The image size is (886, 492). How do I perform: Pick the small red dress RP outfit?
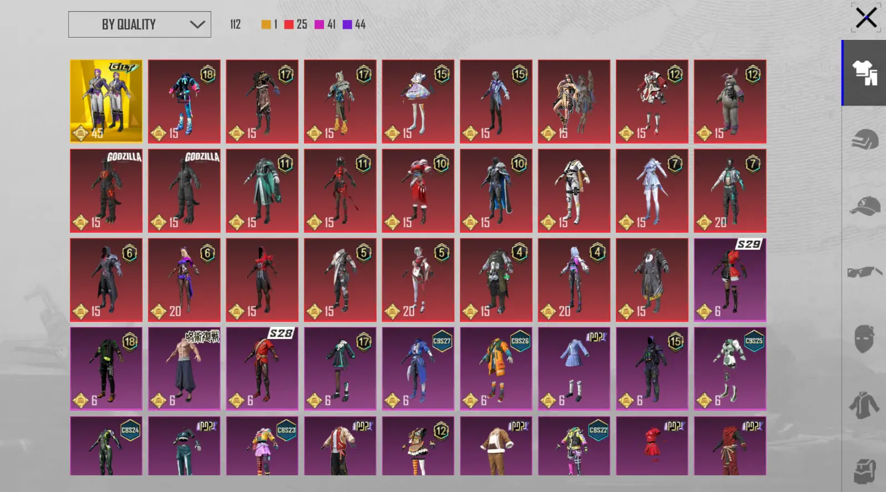pos(652,446)
